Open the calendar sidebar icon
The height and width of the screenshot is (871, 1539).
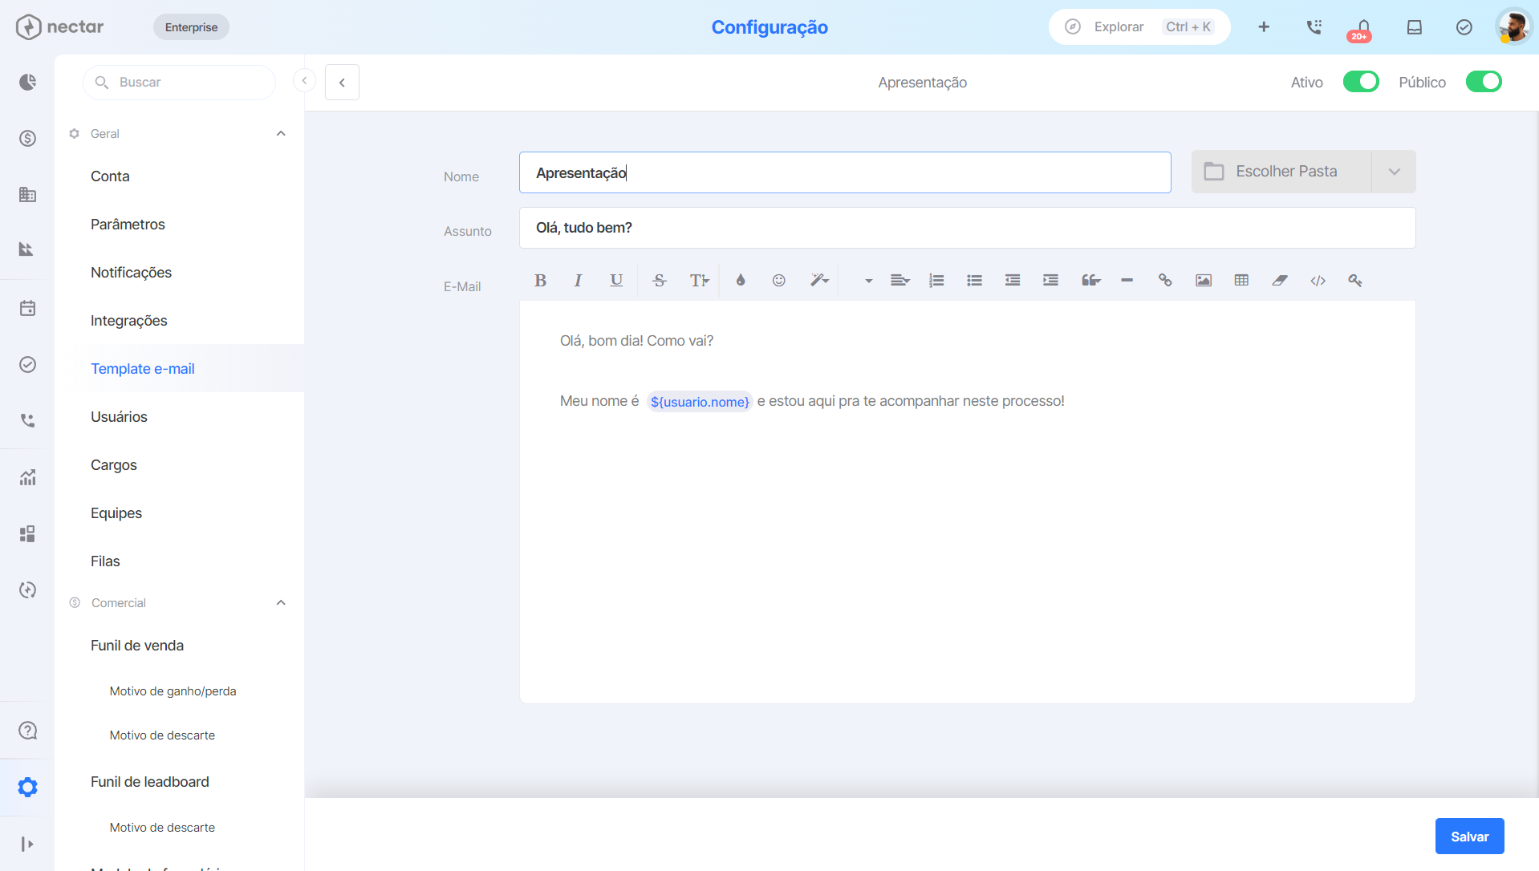tap(27, 308)
